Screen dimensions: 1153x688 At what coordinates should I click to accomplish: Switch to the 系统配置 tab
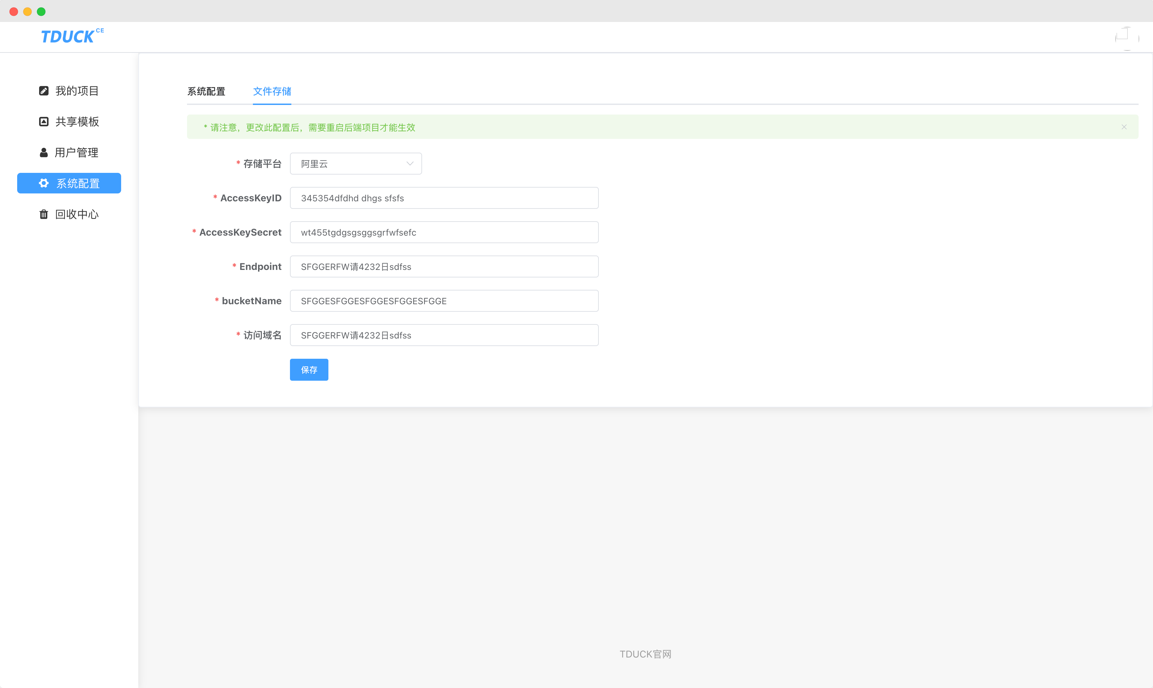tap(206, 91)
